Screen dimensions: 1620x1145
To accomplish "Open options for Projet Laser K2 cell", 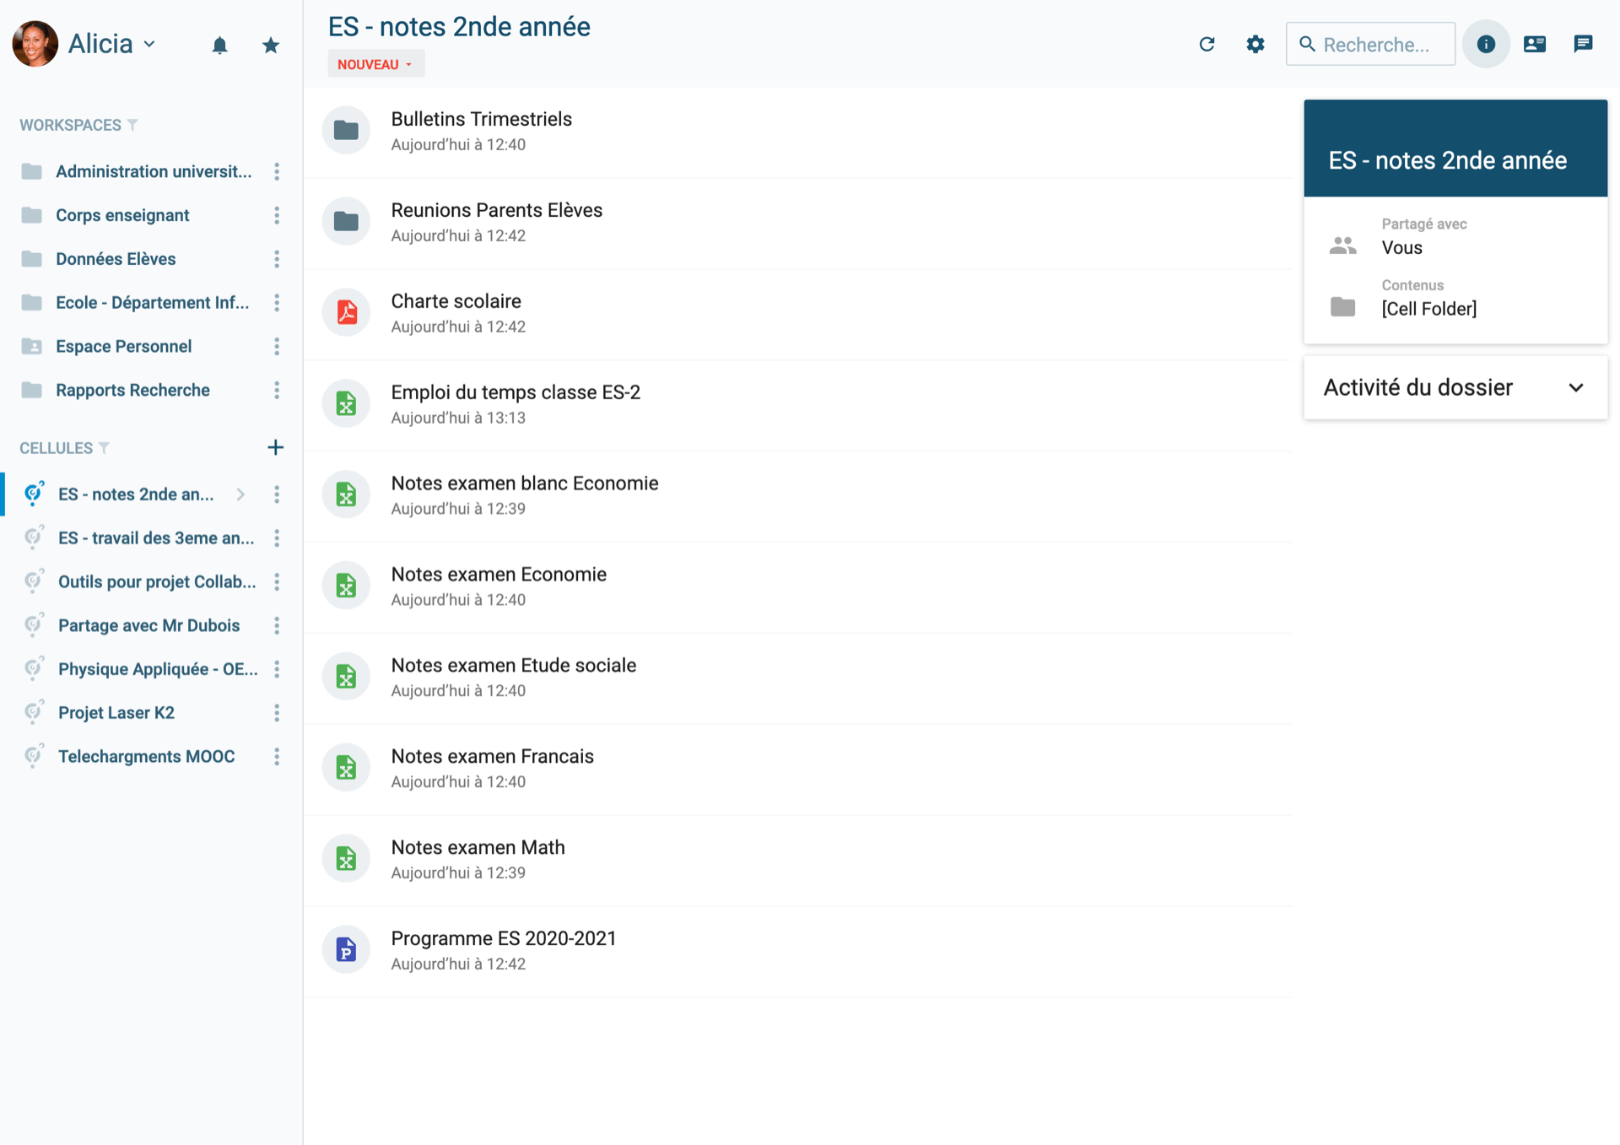I will coord(277,713).
